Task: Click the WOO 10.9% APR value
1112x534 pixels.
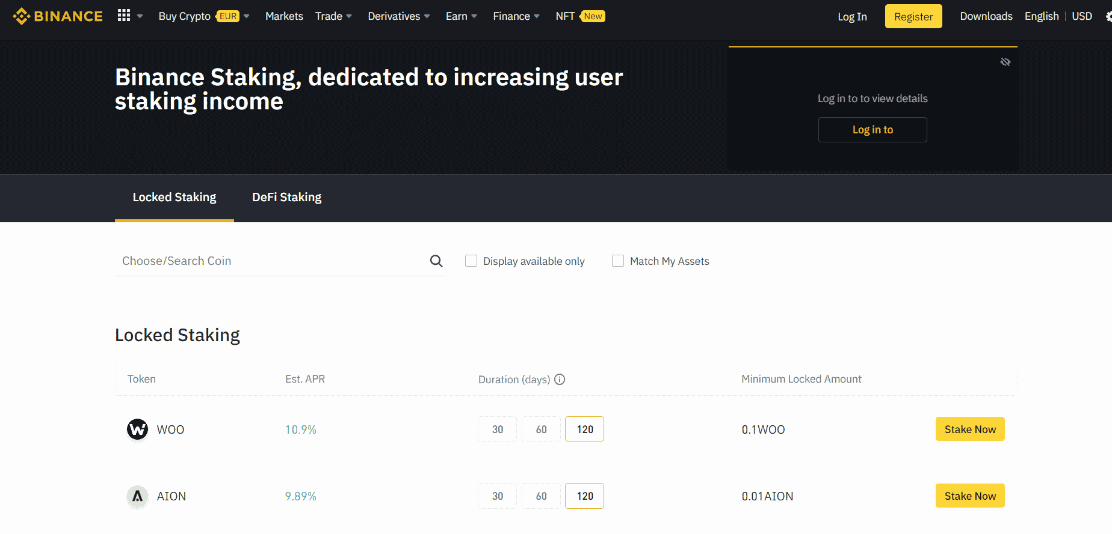Action: pos(301,429)
